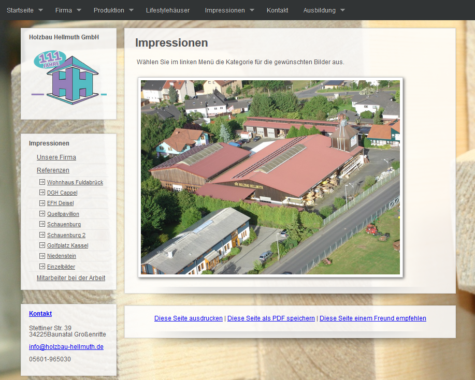Expand the Startseite dropdown arrow
475x380 pixels.
click(x=41, y=10)
